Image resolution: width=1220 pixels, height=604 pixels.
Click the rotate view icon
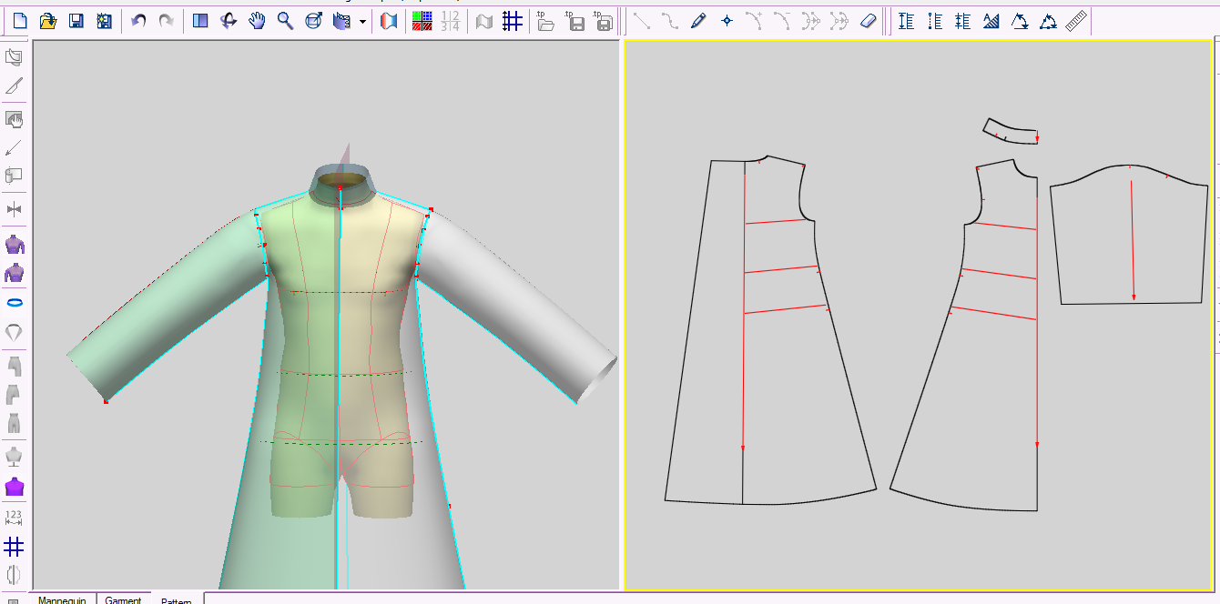[229, 21]
